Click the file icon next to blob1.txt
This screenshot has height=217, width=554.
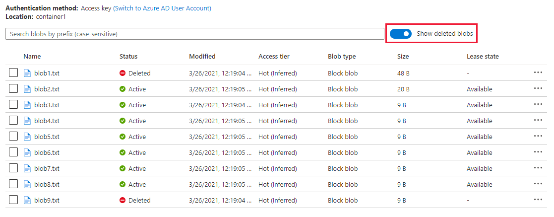[27, 73]
